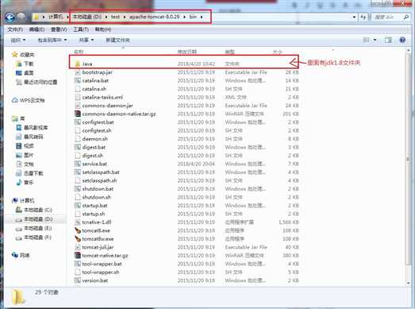The image size is (415, 309).
Task: Select the Libraries node in navigation pane
Action: (18, 118)
